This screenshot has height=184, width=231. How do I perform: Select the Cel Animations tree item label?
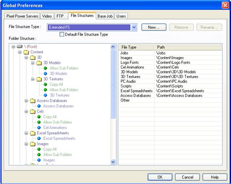55,128
